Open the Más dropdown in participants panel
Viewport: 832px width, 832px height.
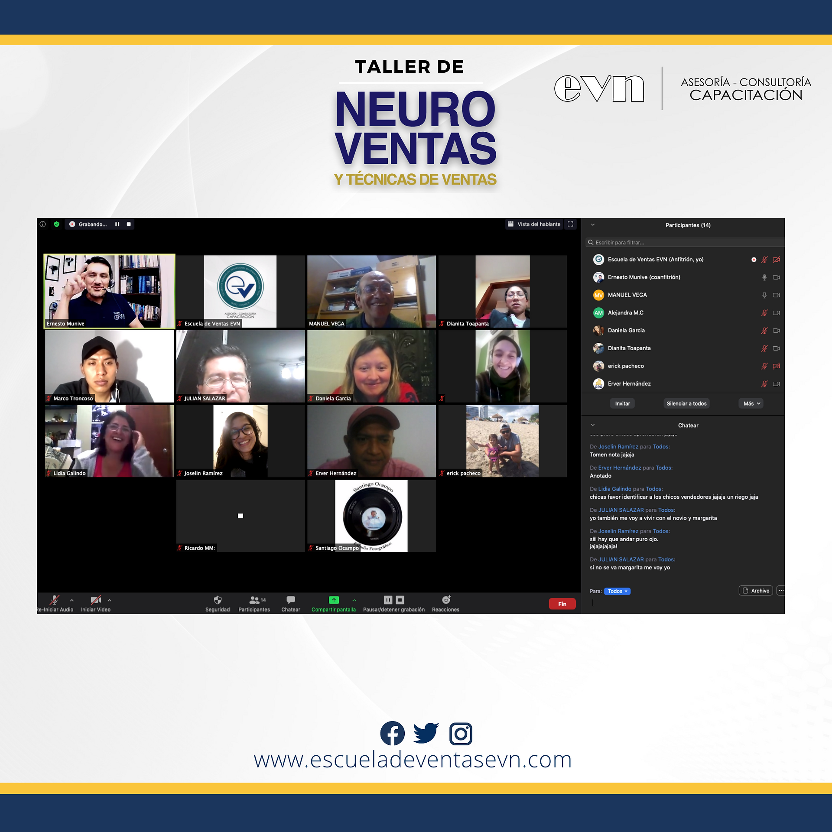751,403
